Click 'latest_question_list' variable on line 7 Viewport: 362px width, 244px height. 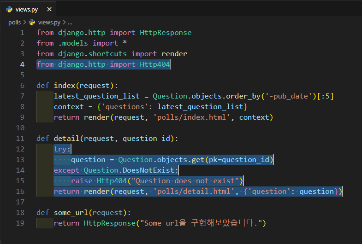pos(96,96)
